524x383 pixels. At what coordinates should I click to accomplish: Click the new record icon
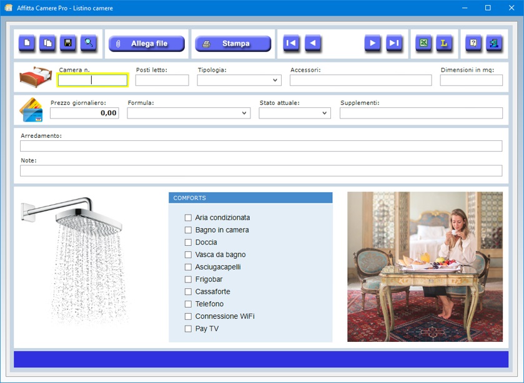[x=27, y=43]
